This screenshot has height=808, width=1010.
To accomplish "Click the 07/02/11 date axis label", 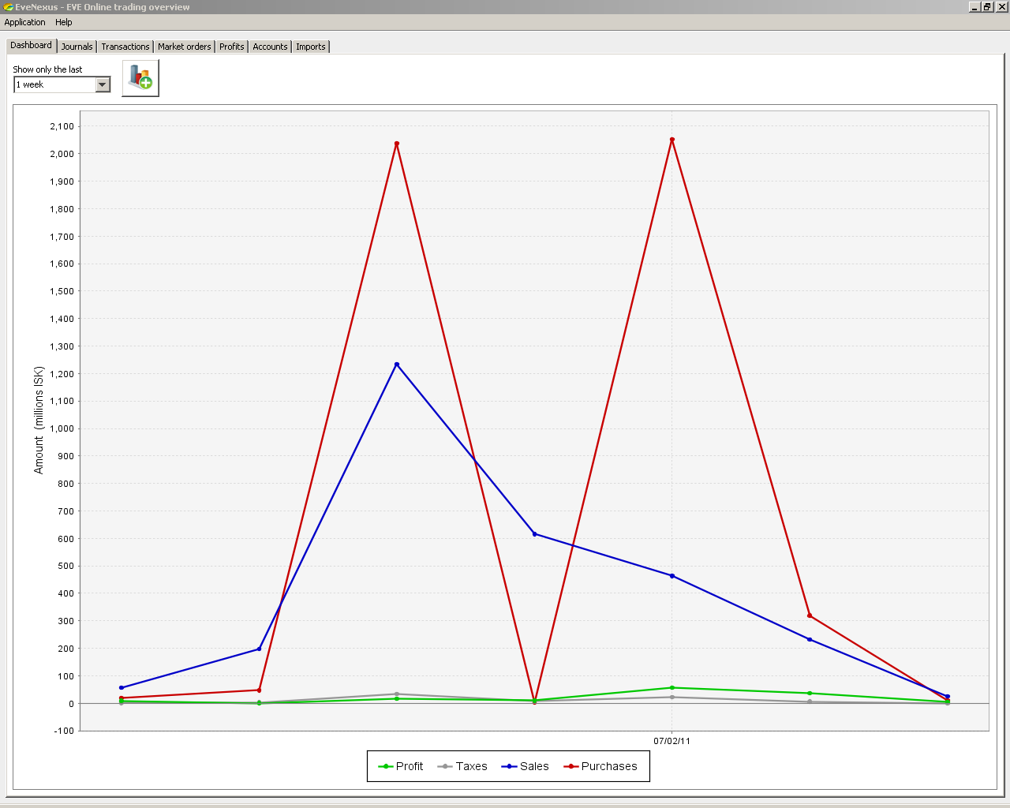I will pyautogui.click(x=671, y=741).
